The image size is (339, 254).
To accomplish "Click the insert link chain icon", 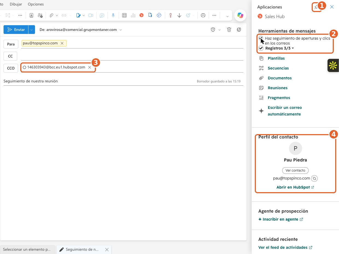I will (x=64, y=15).
